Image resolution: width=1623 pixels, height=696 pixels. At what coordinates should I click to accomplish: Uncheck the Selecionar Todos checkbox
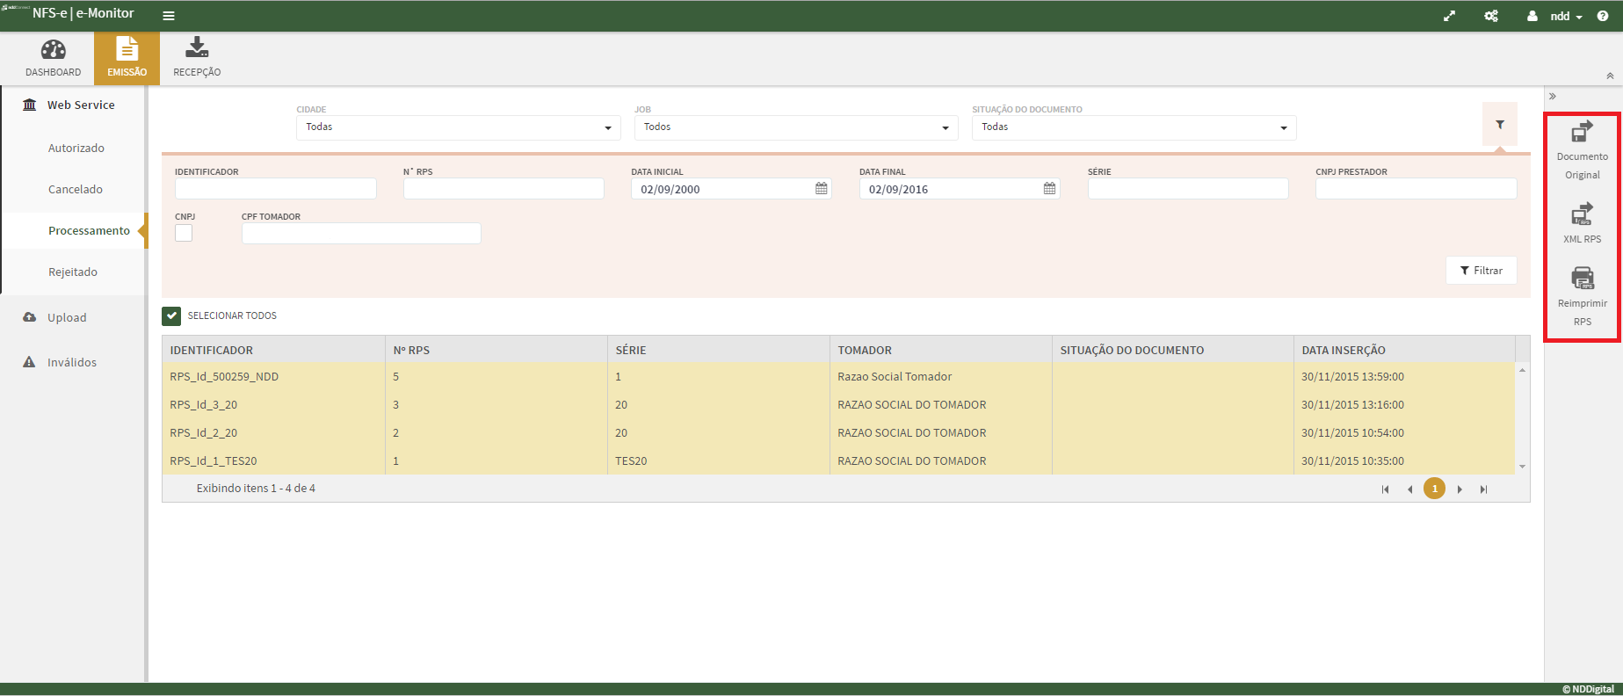point(171,315)
